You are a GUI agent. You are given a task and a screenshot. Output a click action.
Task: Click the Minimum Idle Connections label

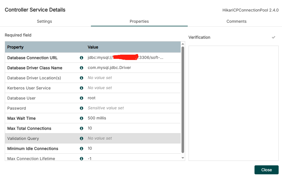tap(33, 149)
